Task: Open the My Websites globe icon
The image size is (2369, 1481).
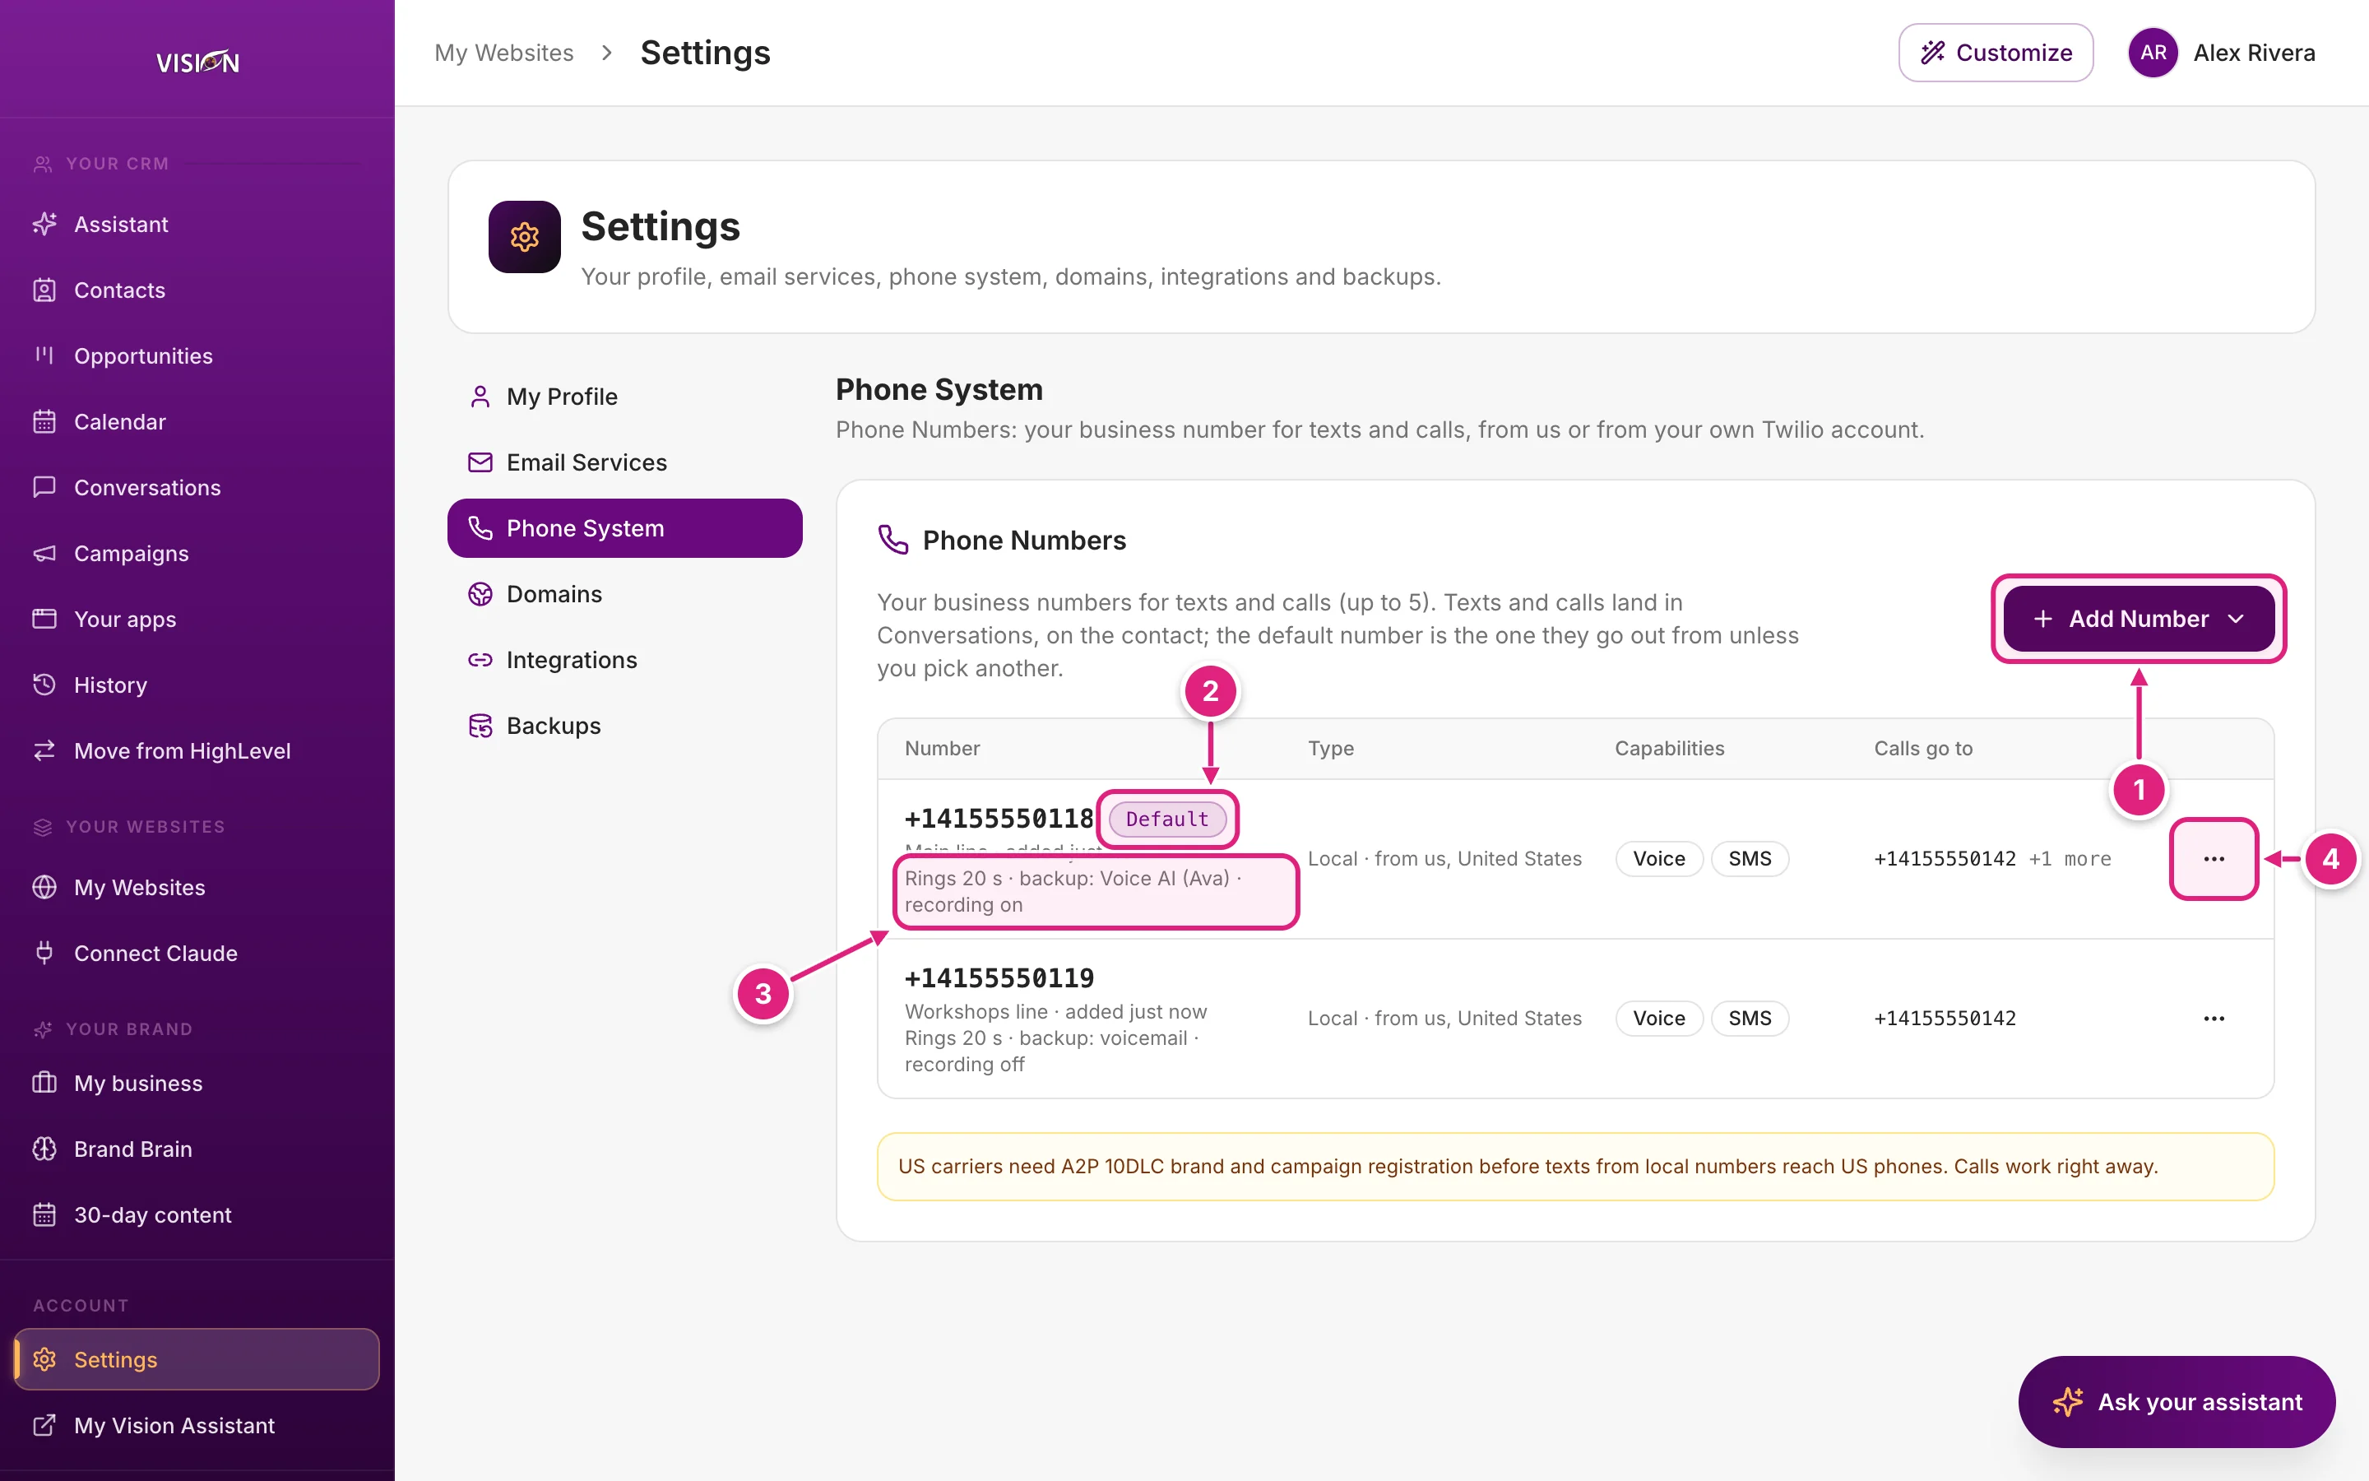Action: pos(44,888)
